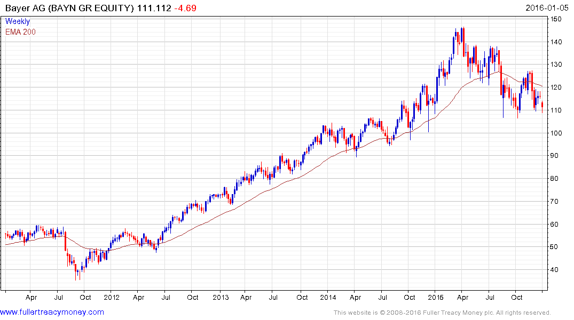Click the EMA 200 legend label
The image size is (574, 320).
20,32
